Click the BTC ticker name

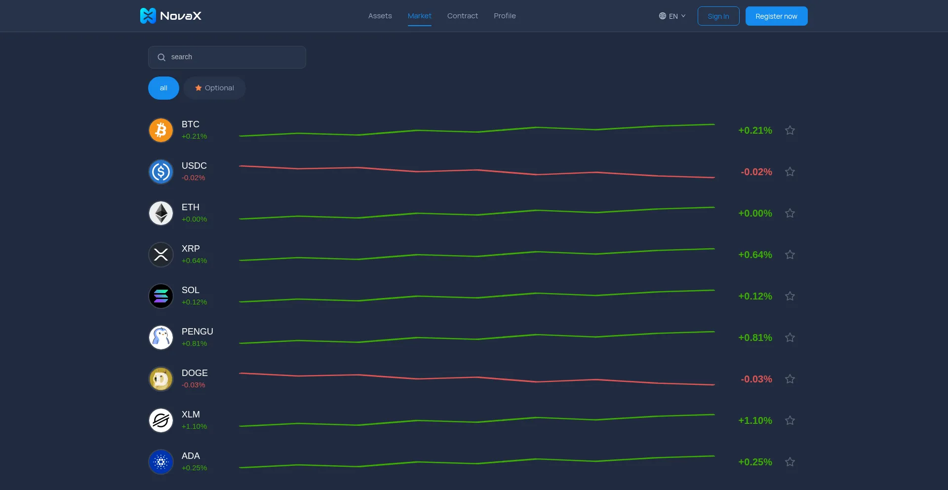click(x=191, y=124)
